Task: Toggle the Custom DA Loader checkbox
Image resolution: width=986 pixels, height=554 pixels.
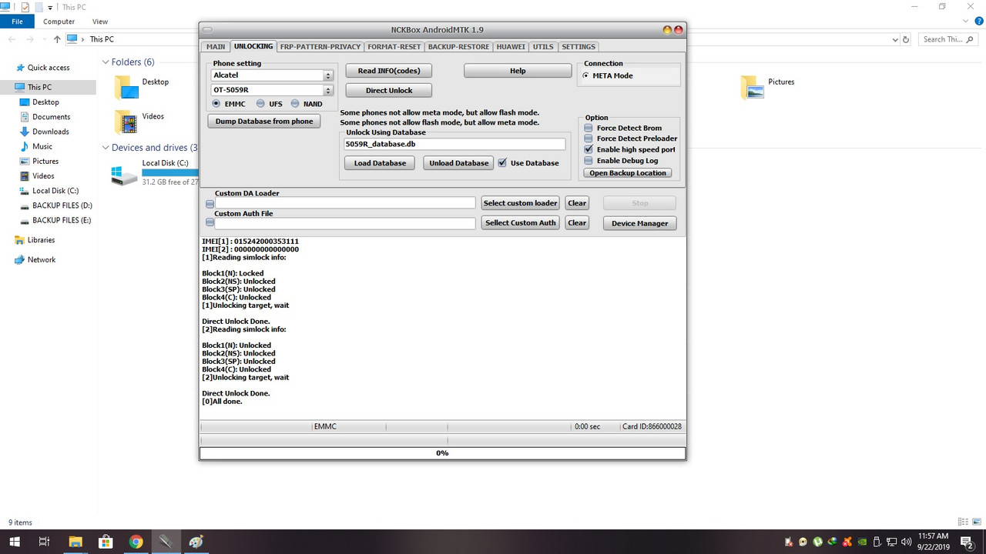Action: pos(210,204)
